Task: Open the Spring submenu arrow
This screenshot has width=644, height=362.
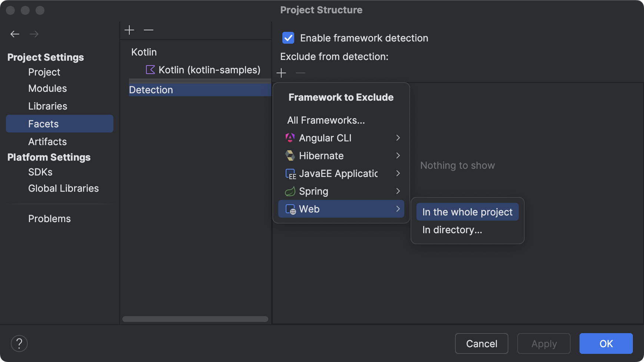Action: point(398,191)
